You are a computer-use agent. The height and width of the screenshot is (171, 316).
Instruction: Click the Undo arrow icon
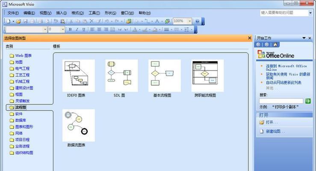(107, 21)
